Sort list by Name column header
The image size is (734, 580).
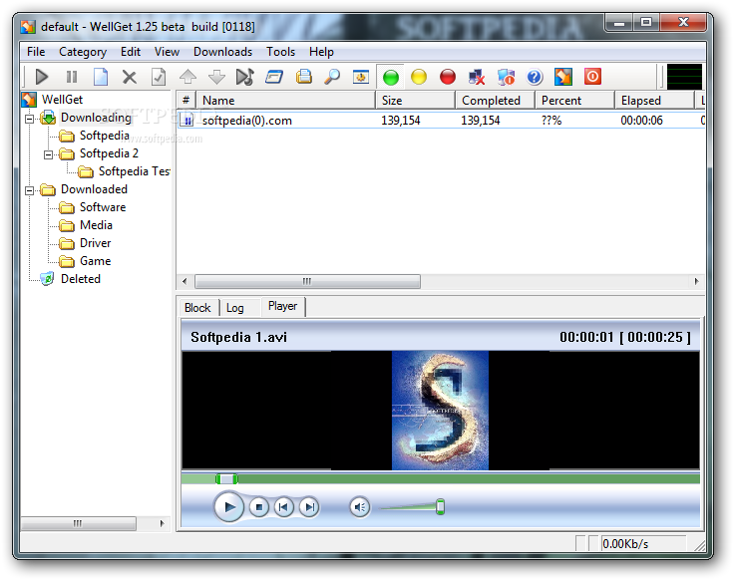285,100
